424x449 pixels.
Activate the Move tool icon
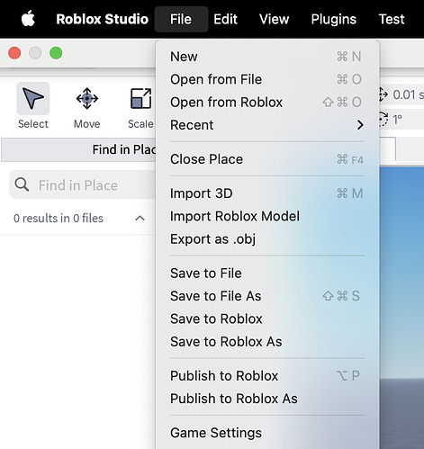coord(87,98)
